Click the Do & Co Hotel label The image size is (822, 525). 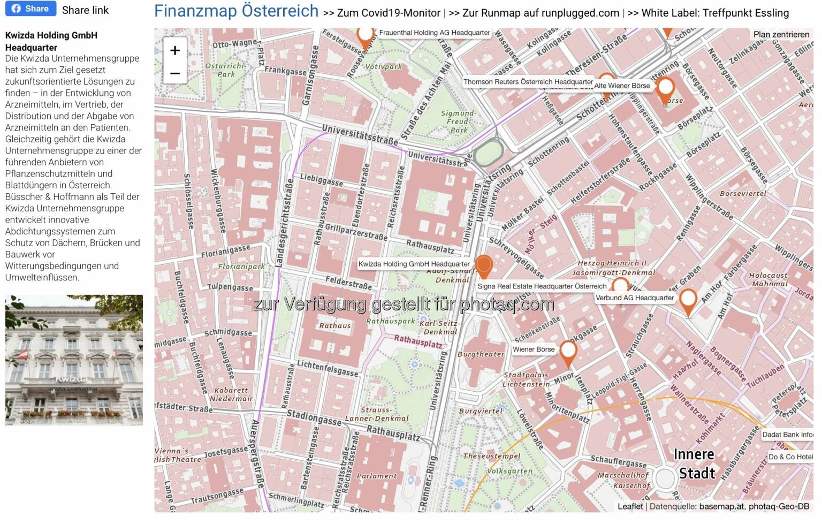click(790, 456)
